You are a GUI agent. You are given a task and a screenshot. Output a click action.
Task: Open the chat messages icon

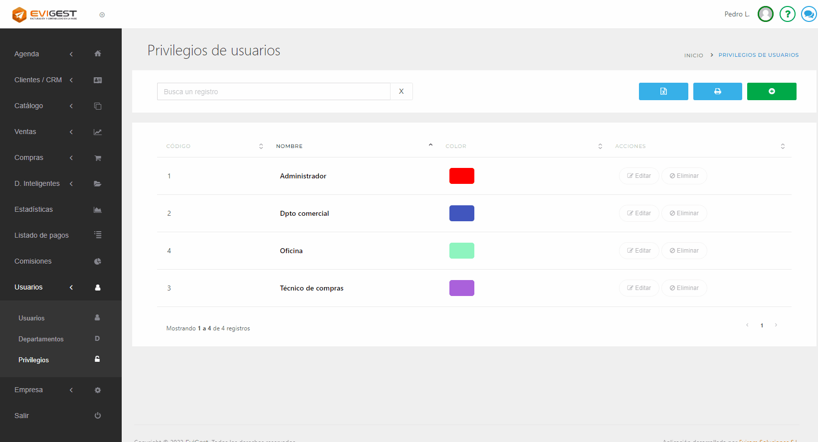point(809,14)
